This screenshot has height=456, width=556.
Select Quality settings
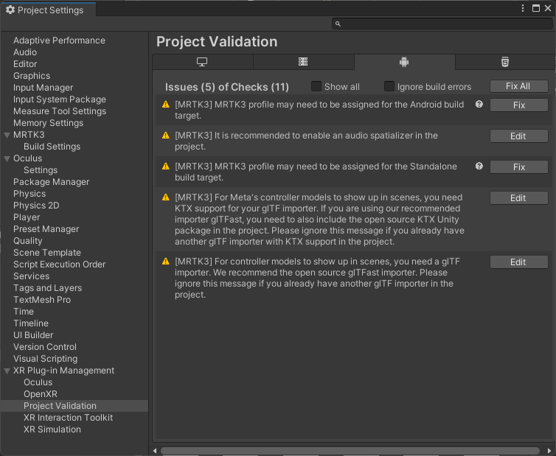click(28, 241)
